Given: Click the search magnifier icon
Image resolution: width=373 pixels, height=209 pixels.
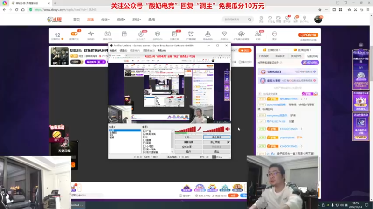Looking at the screenshot, I should [249, 20].
